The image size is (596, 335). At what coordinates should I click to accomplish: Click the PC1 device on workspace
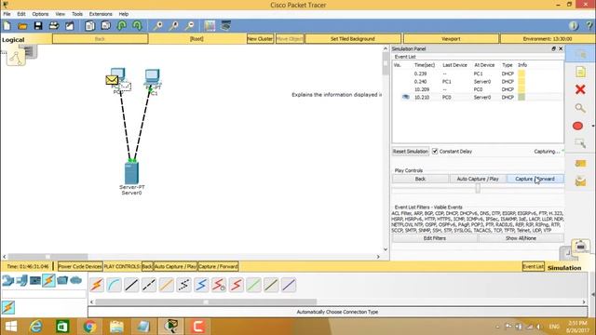point(153,77)
